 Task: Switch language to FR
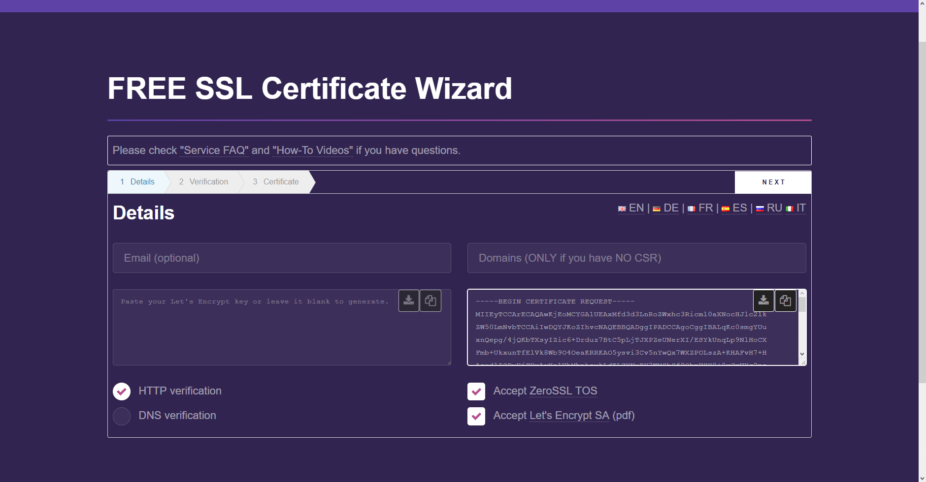(700, 208)
